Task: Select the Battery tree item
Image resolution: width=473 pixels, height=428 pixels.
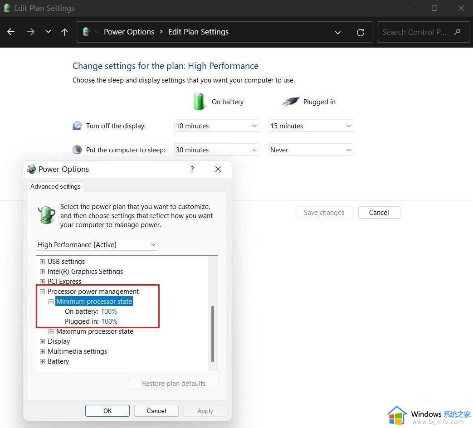Action: [58, 361]
